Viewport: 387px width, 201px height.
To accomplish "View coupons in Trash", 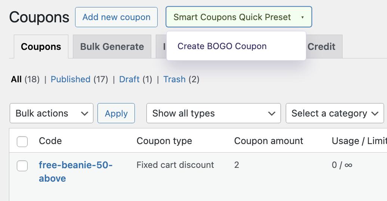I will pos(174,79).
